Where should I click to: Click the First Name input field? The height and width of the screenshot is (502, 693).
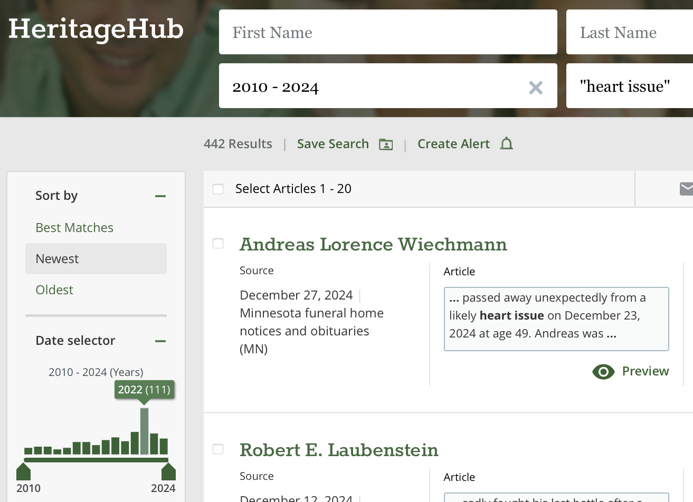[388, 32]
